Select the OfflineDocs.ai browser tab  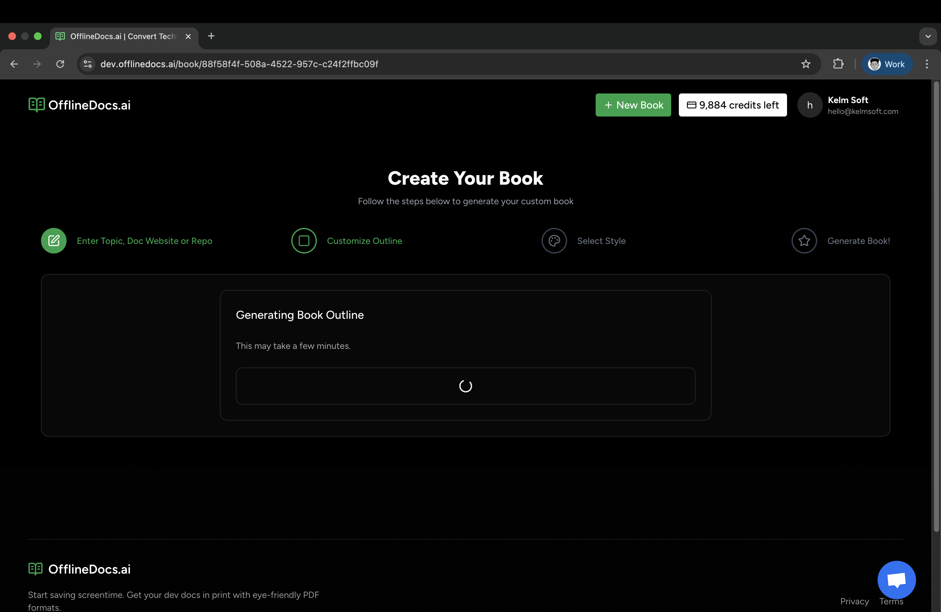click(119, 36)
